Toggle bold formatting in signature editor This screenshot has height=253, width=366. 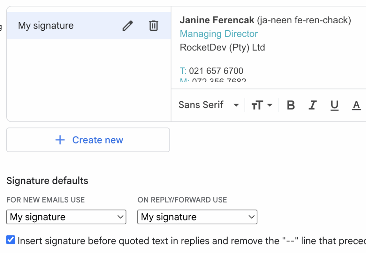tap(291, 105)
